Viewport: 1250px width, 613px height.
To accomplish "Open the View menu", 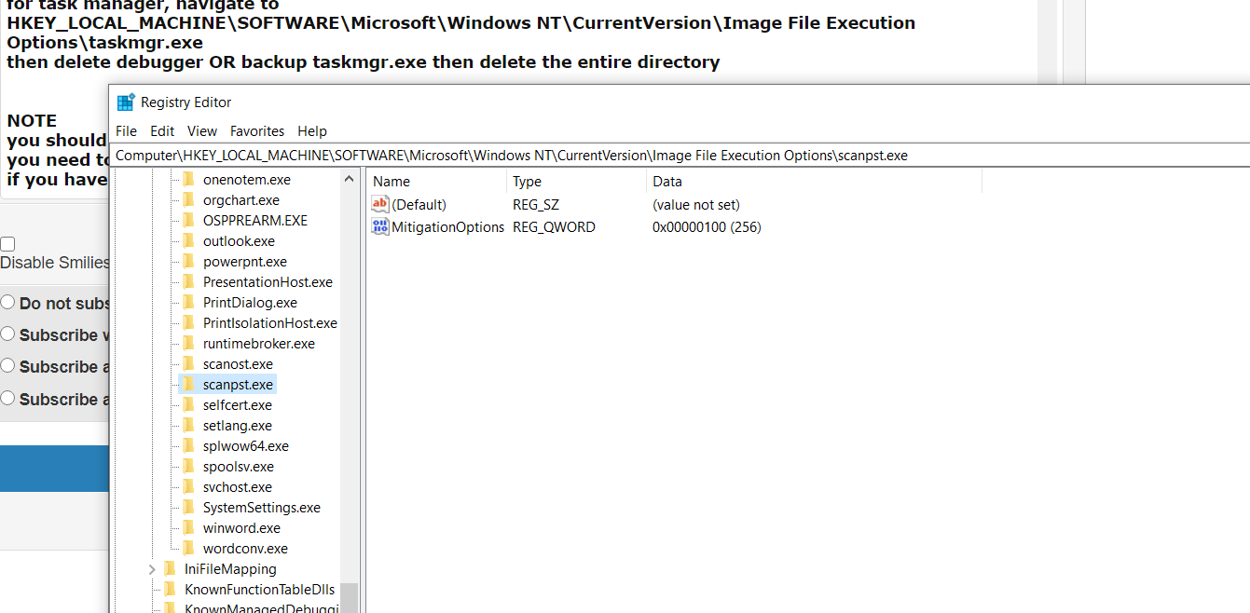I will 202,131.
